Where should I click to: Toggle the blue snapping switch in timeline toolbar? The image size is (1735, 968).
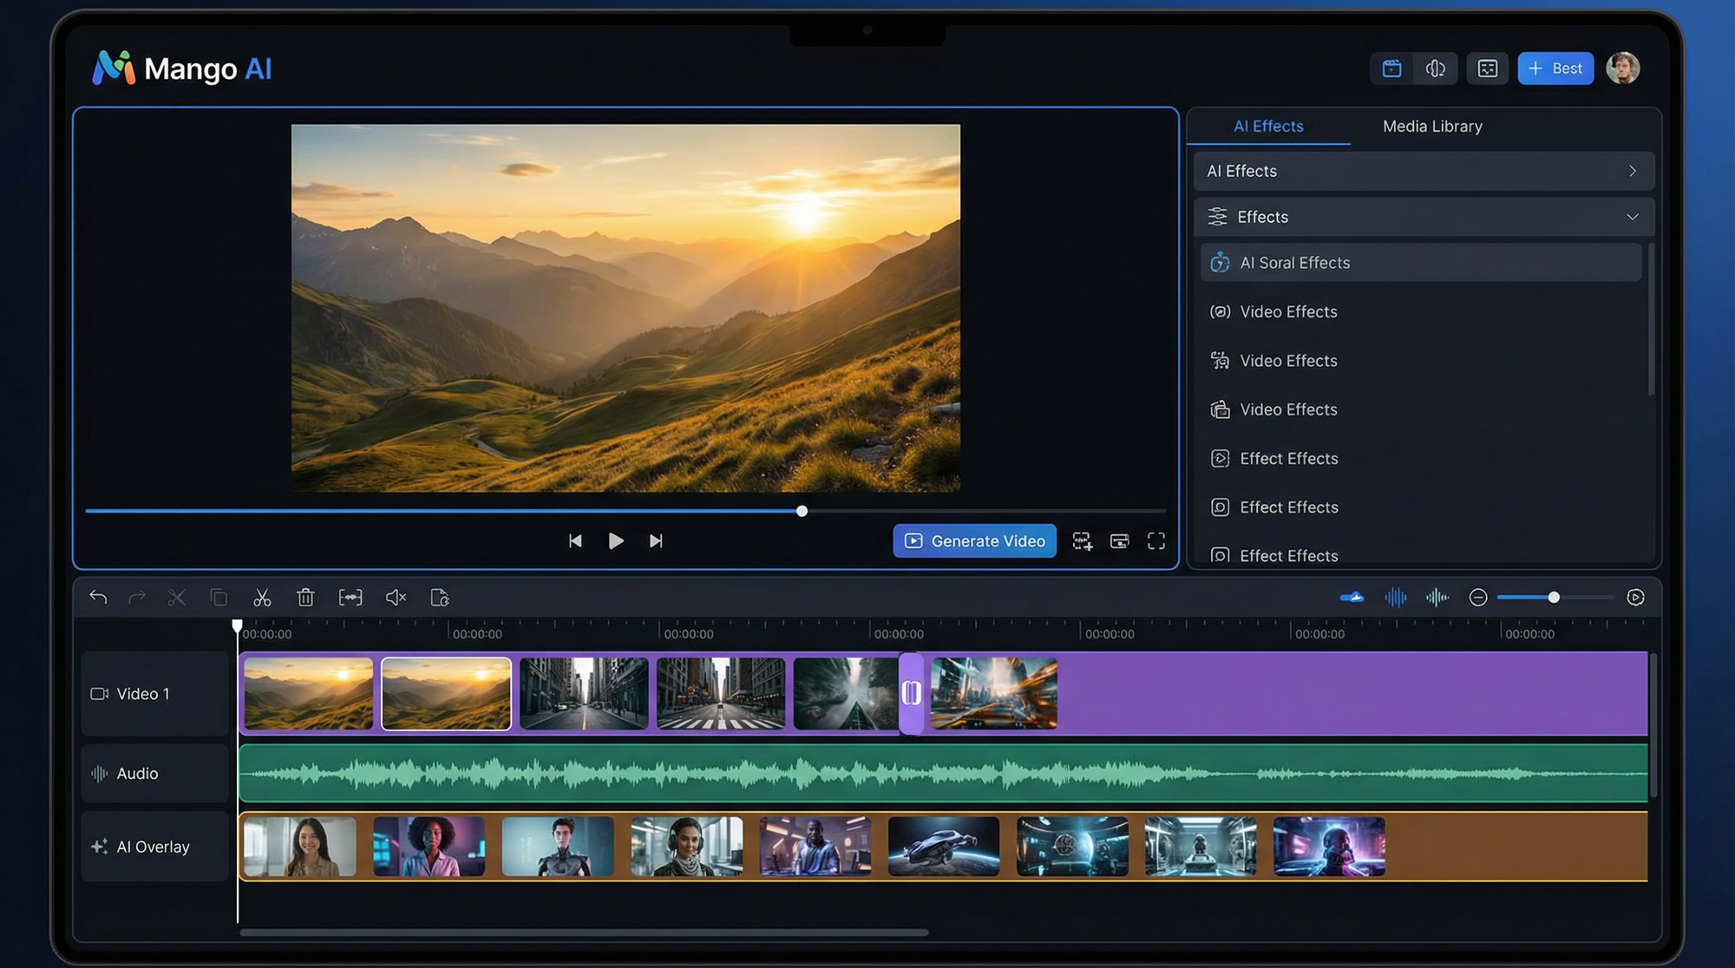pyautogui.click(x=1352, y=598)
